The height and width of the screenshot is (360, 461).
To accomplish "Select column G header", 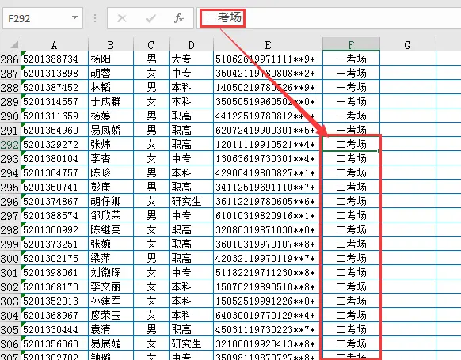I will tap(407, 45).
